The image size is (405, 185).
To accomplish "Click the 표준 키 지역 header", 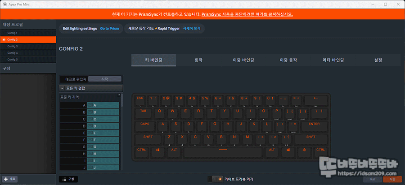I will 70,97.
